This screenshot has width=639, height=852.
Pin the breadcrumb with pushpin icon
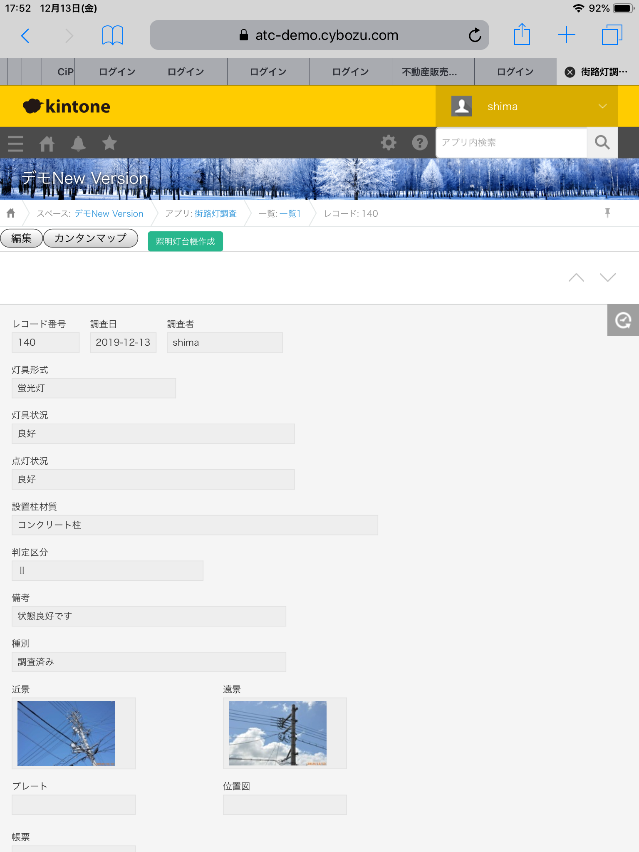click(607, 213)
